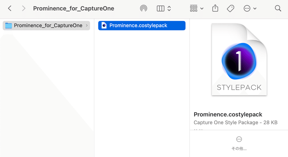This screenshot has width=288, height=157.
Task: Select the Prominence.costylepack file
Action: click(x=142, y=26)
